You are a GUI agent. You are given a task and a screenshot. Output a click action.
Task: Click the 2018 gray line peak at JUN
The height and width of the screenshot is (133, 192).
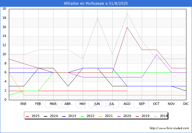point(97,18)
